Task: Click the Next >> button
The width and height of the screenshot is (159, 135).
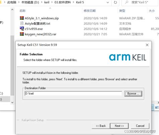Action: point(119,126)
